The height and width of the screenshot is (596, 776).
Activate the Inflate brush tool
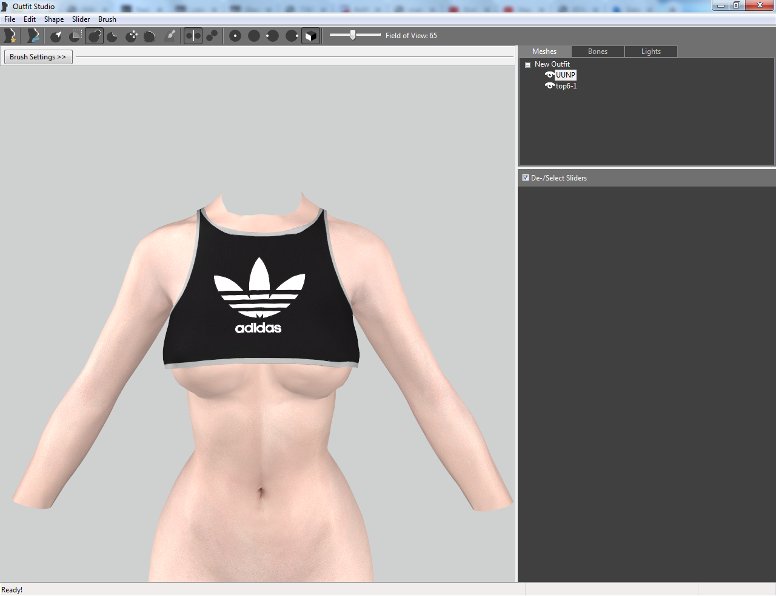[95, 36]
